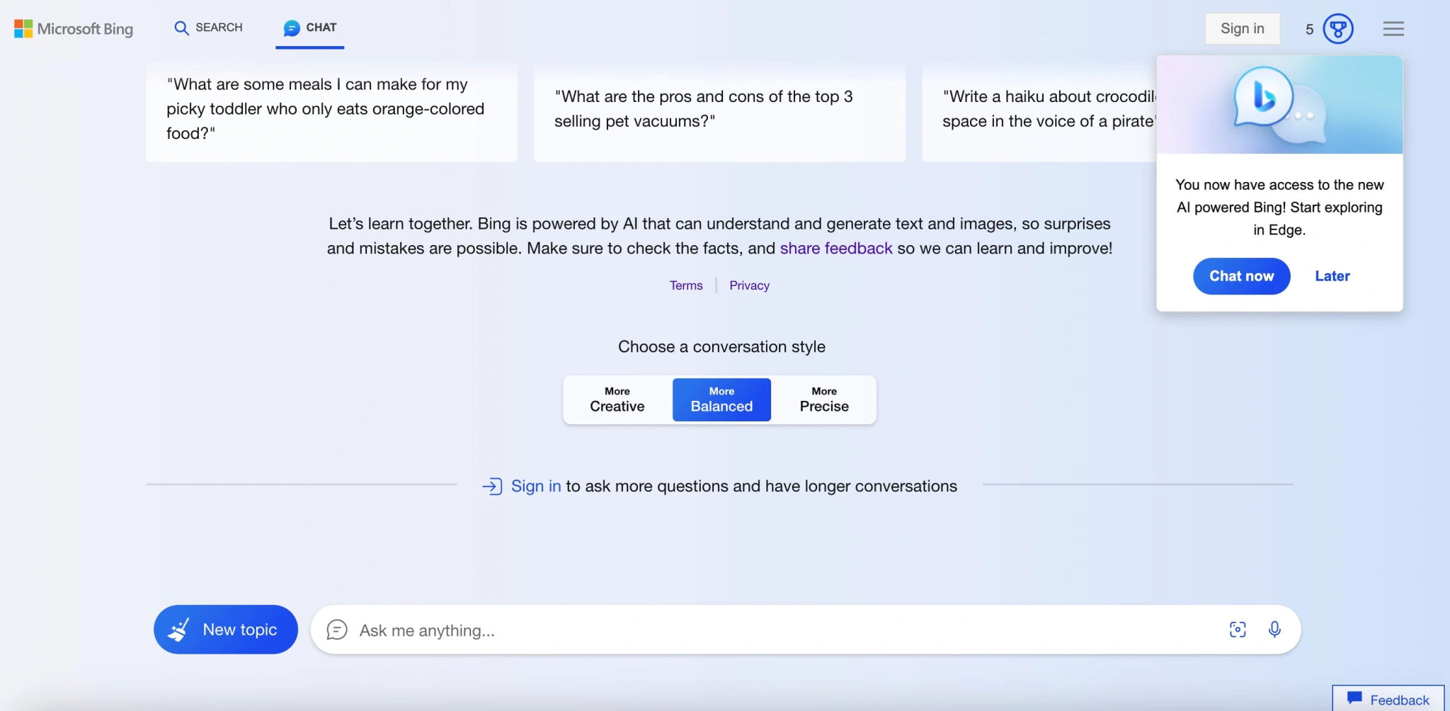1450x711 pixels.
Task: Click the Chat now button in the popup
Action: pos(1241,276)
